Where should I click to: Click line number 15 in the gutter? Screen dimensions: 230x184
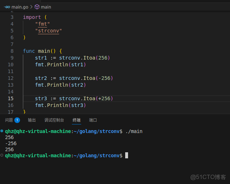click(x=10, y=98)
